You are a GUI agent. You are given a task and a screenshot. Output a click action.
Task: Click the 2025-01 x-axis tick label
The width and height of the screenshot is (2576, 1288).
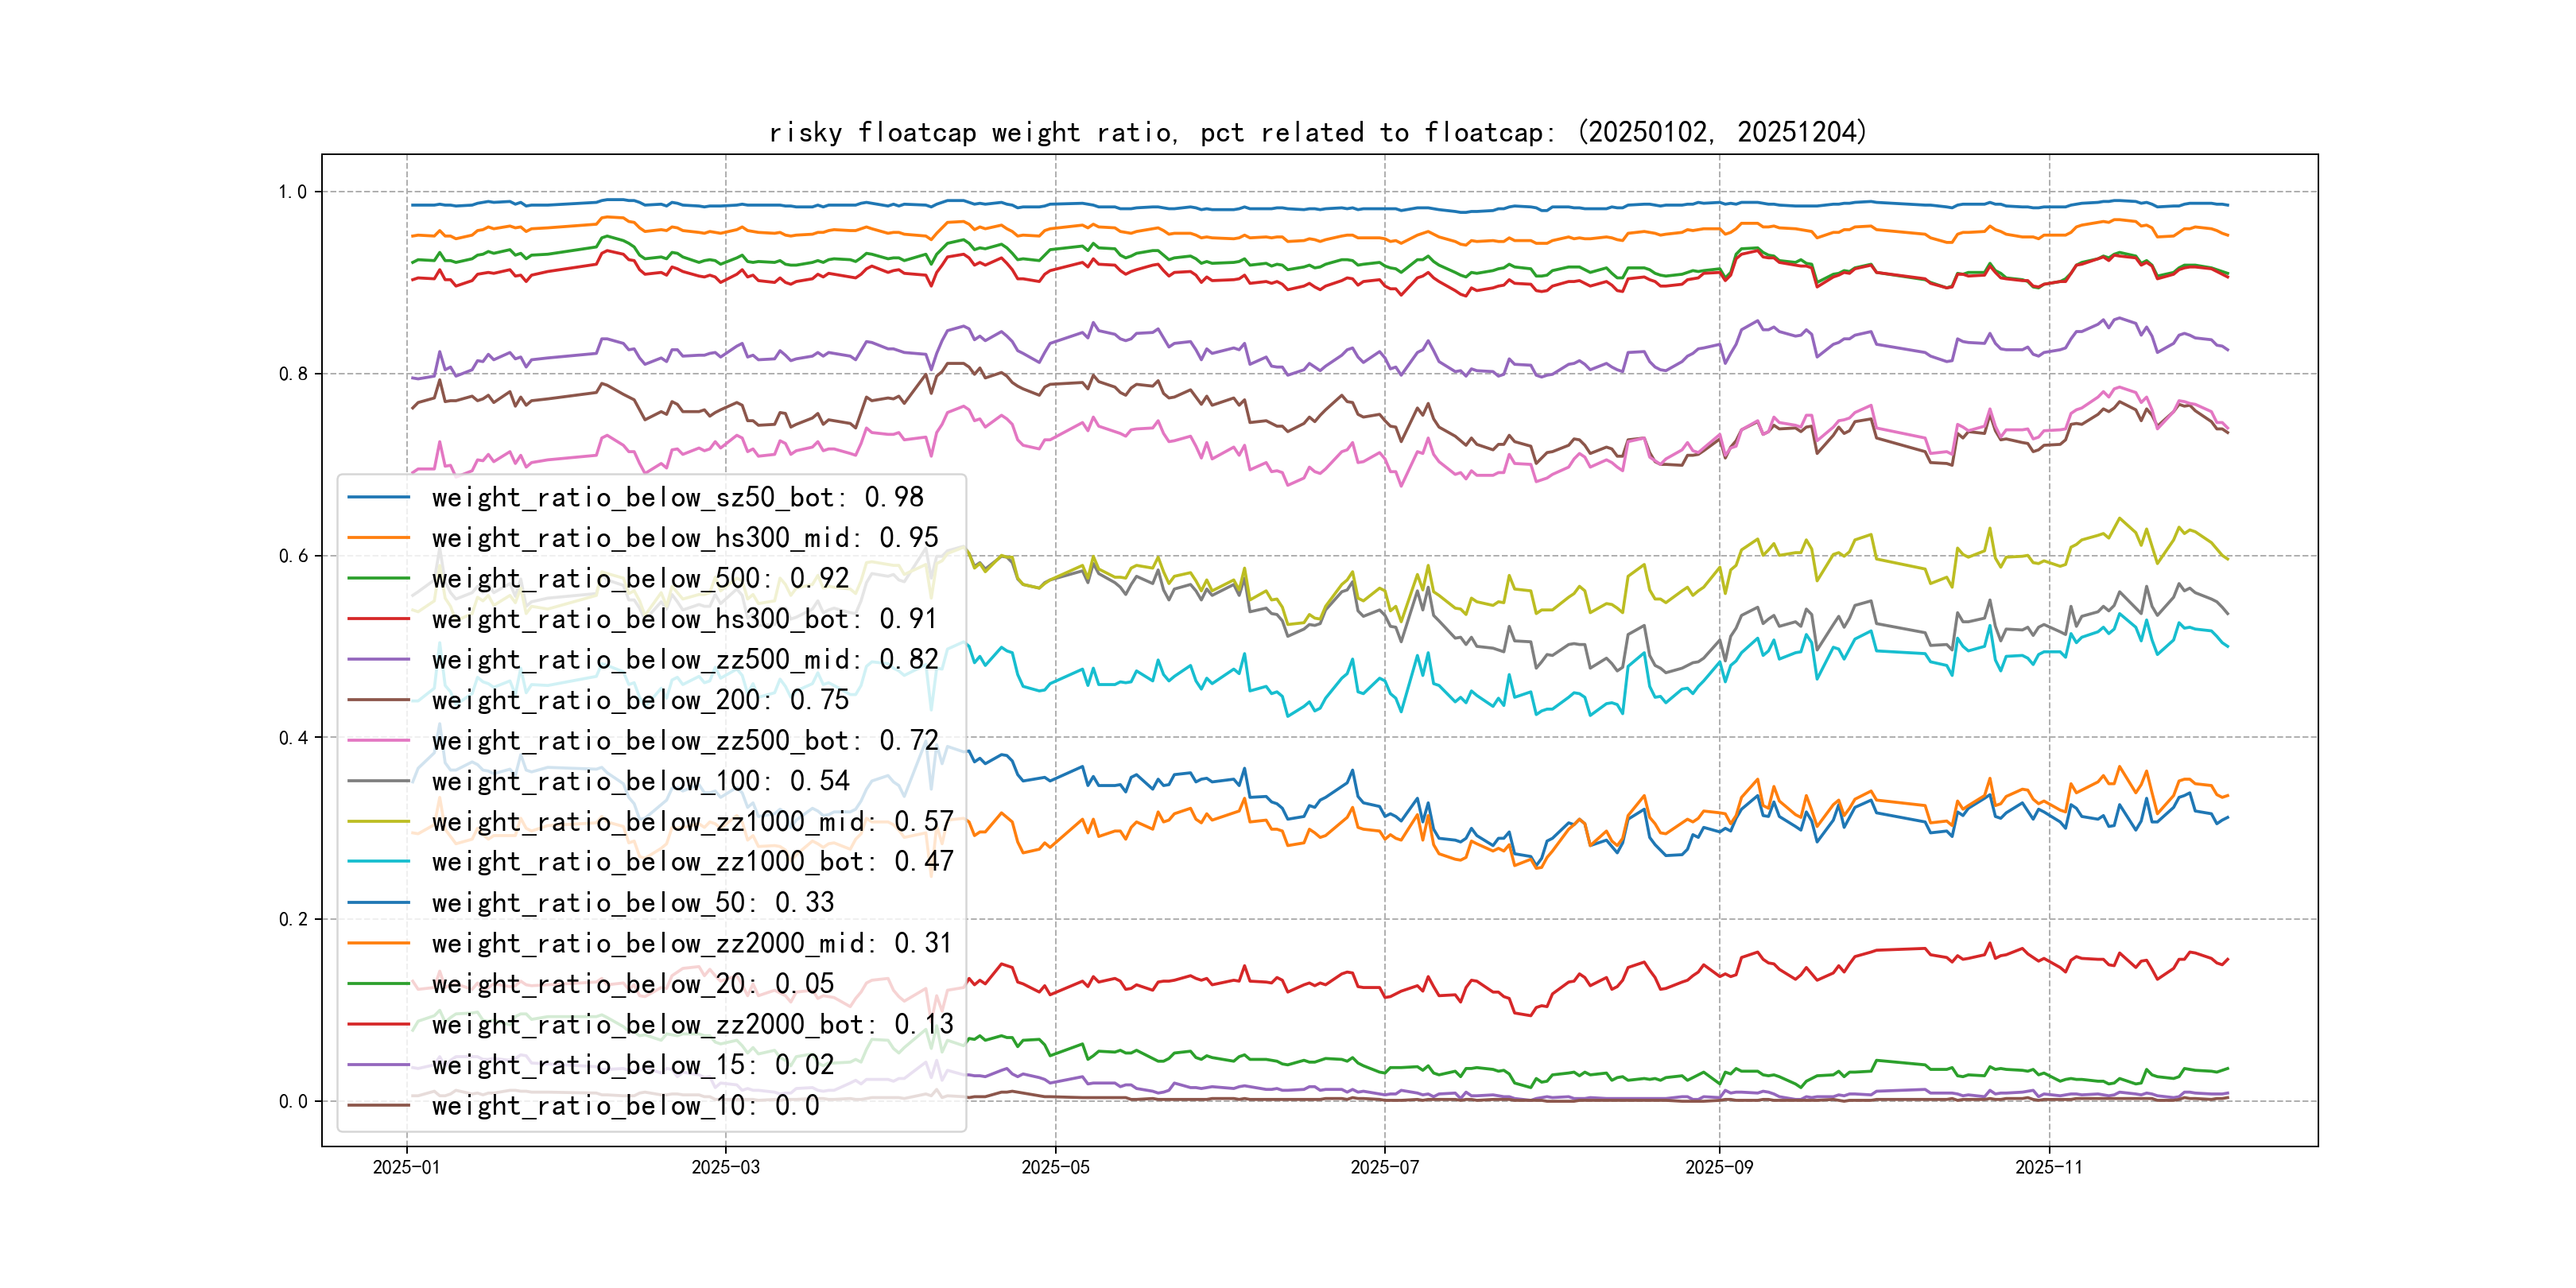coord(406,1167)
